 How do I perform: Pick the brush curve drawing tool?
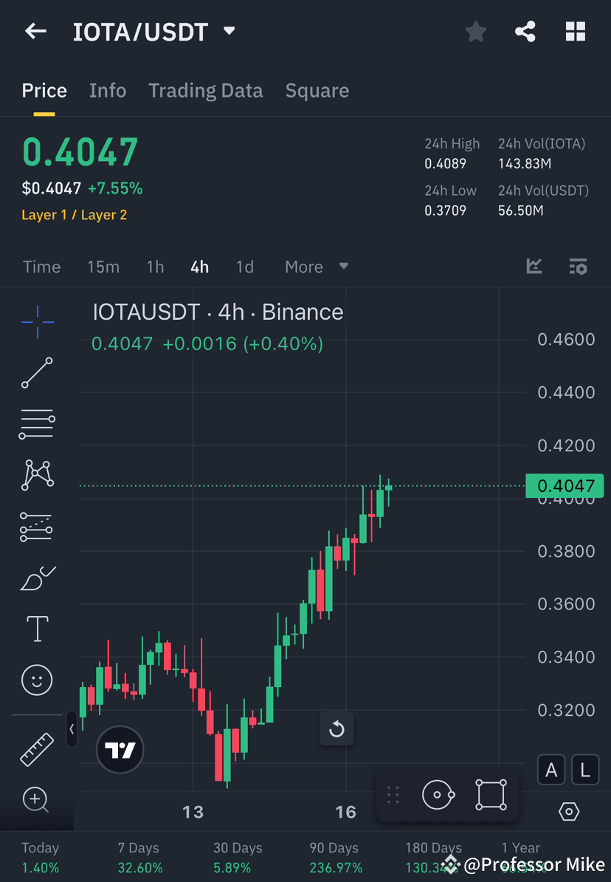37,578
